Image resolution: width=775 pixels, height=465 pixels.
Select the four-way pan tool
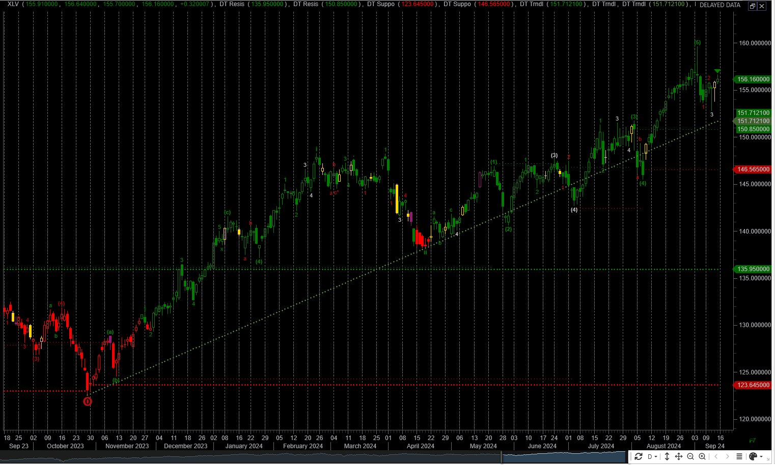(x=679, y=456)
